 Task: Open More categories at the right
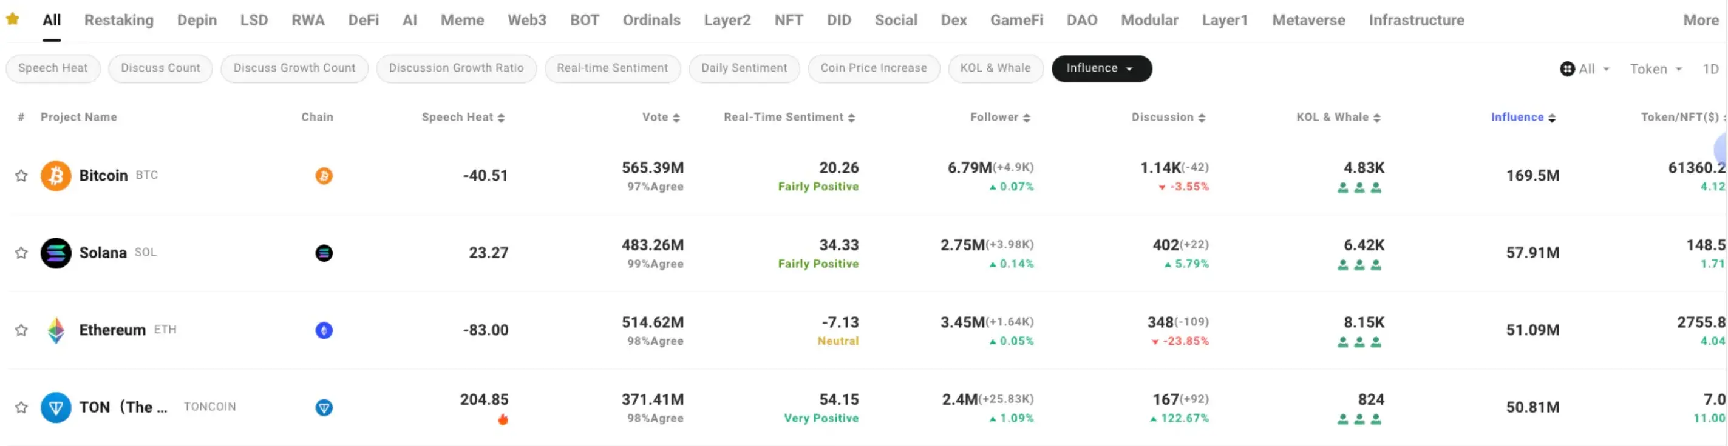pyautogui.click(x=1700, y=20)
